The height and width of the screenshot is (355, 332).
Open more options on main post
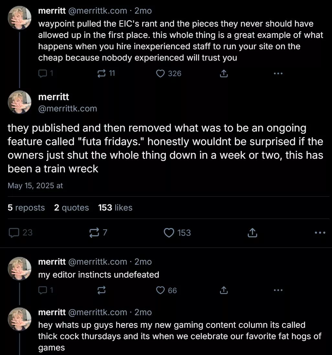point(320,233)
